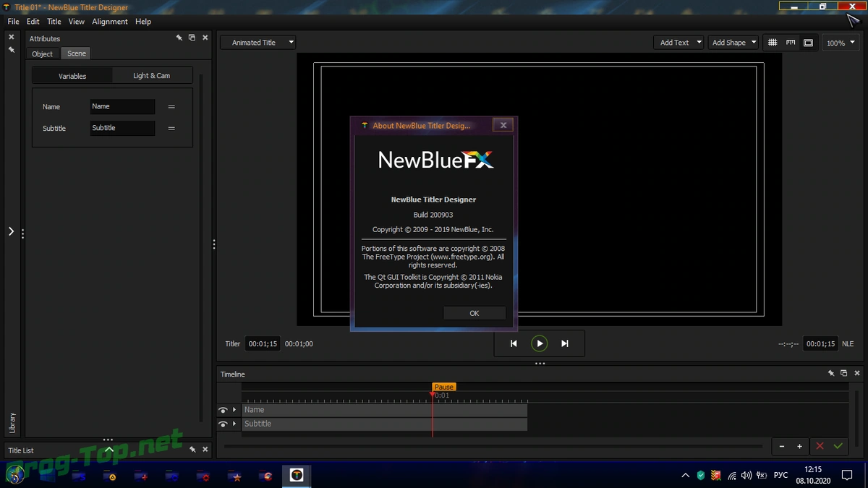Click the timeline horizontal scrollbar

[493, 447]
